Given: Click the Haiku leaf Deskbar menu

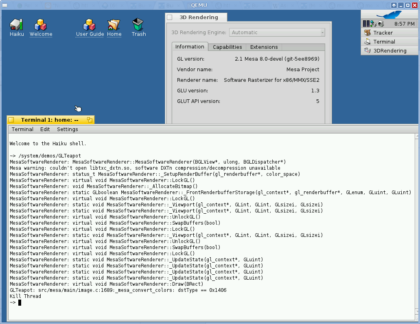Looking at the screenshot, I should 389,15.
